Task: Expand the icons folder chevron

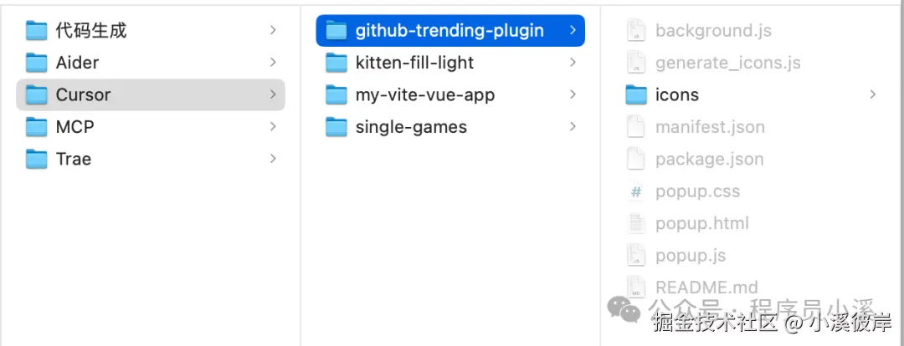Action: (873, 95)
